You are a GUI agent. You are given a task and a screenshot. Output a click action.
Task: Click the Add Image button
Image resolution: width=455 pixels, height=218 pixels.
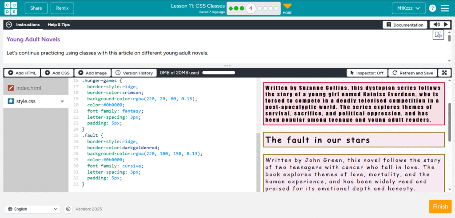click(92, 73)
